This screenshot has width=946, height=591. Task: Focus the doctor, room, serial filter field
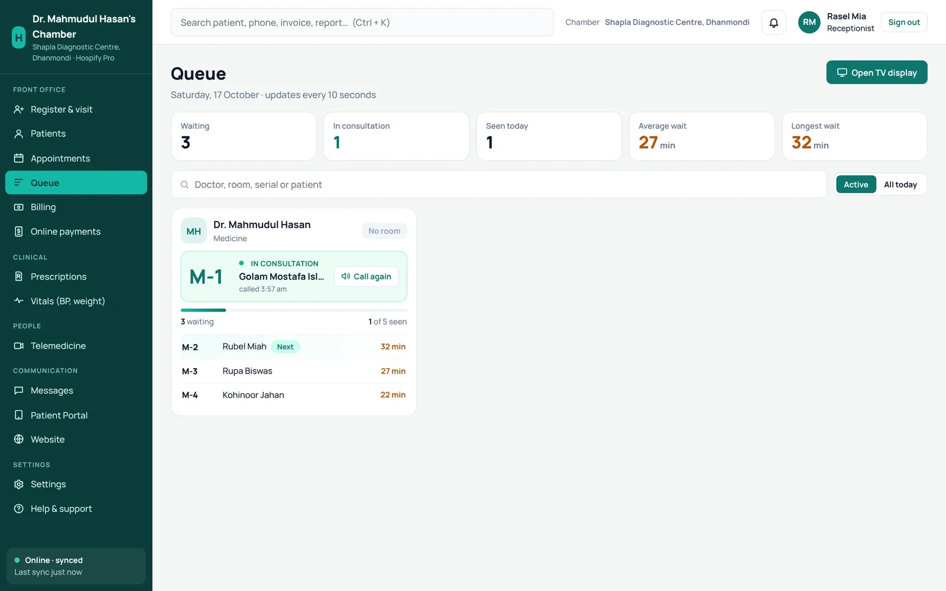pos(498,184)
